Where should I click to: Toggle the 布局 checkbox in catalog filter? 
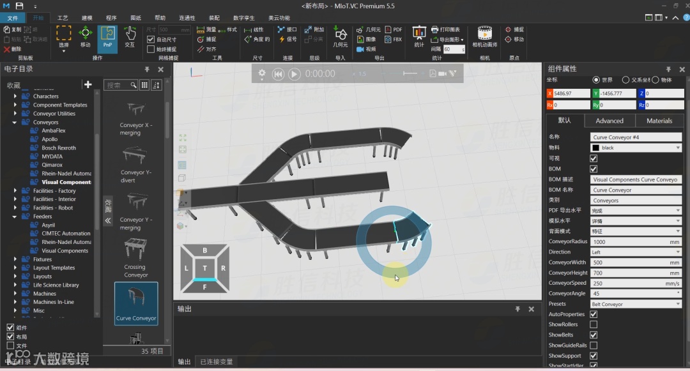(10, 337)
